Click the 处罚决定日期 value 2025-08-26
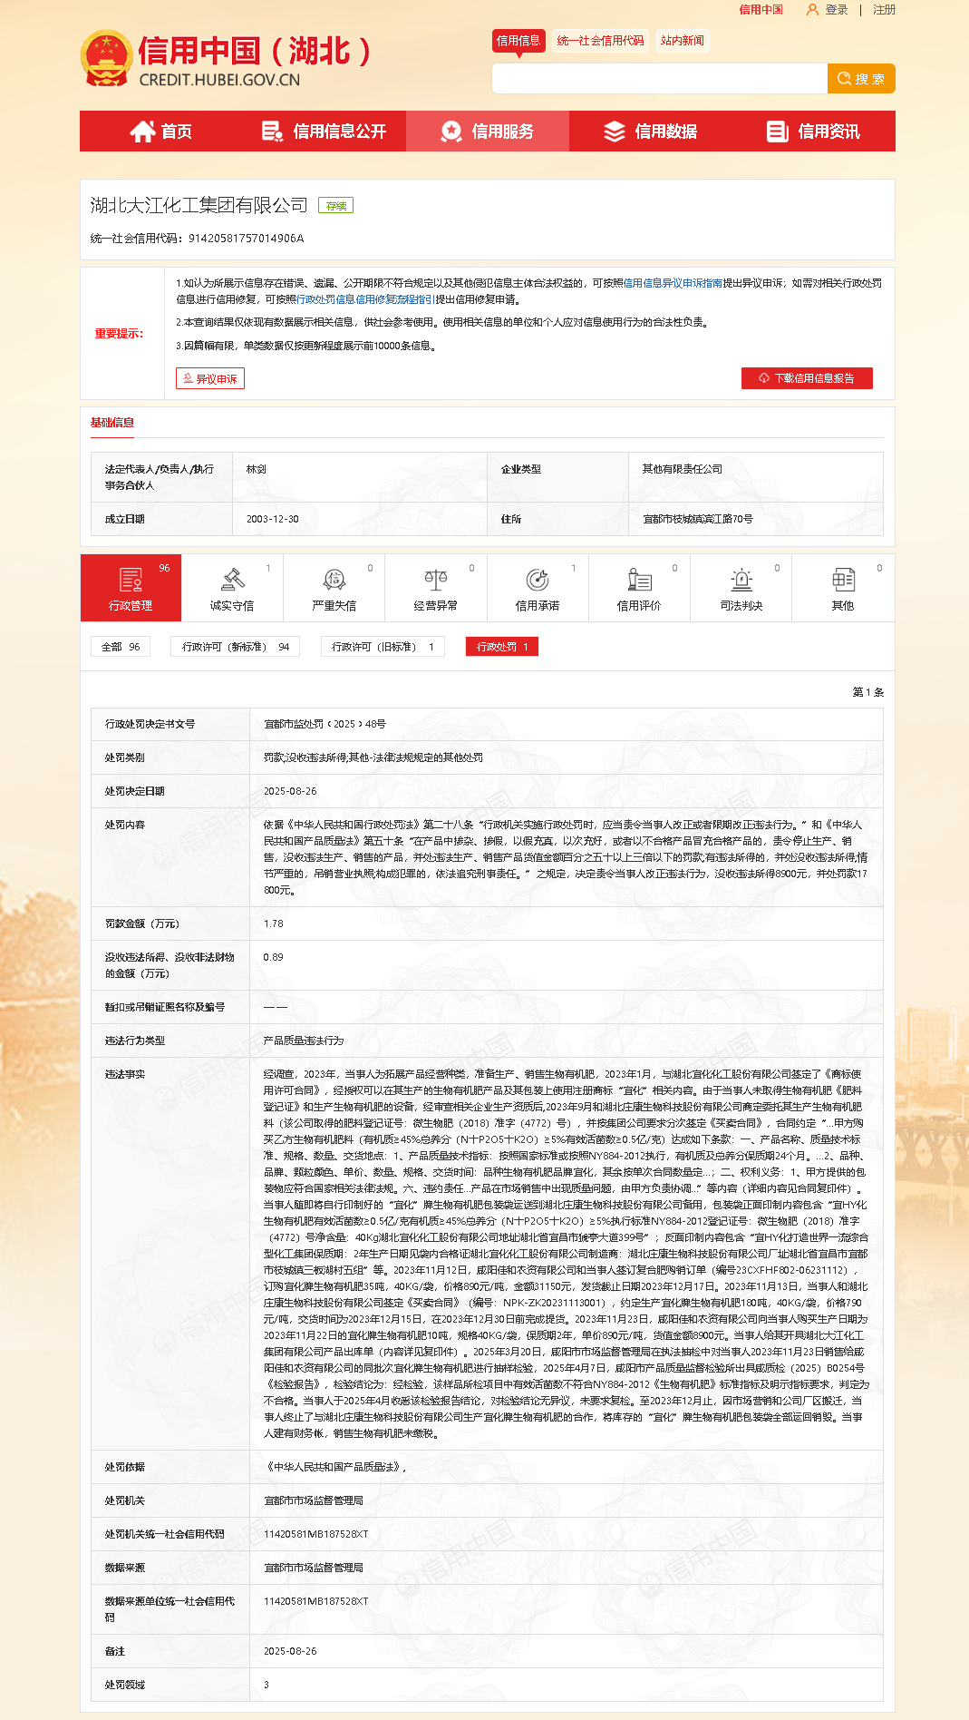The height and width of the screenshot is (1720, 969). pyautogui.click(x=290, y=791)
